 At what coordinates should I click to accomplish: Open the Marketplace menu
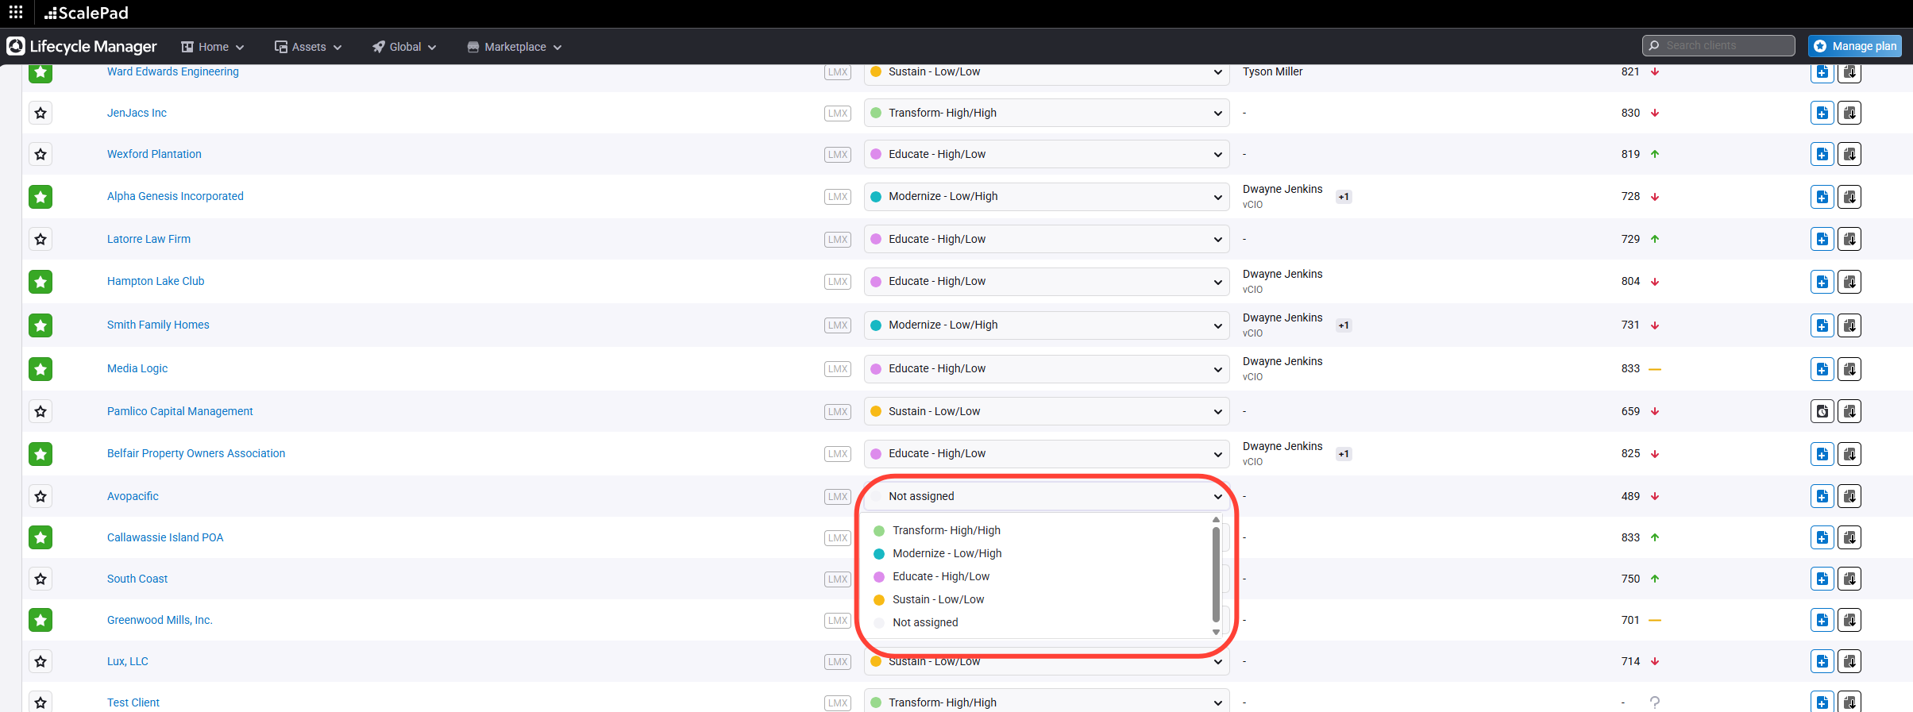515,47
